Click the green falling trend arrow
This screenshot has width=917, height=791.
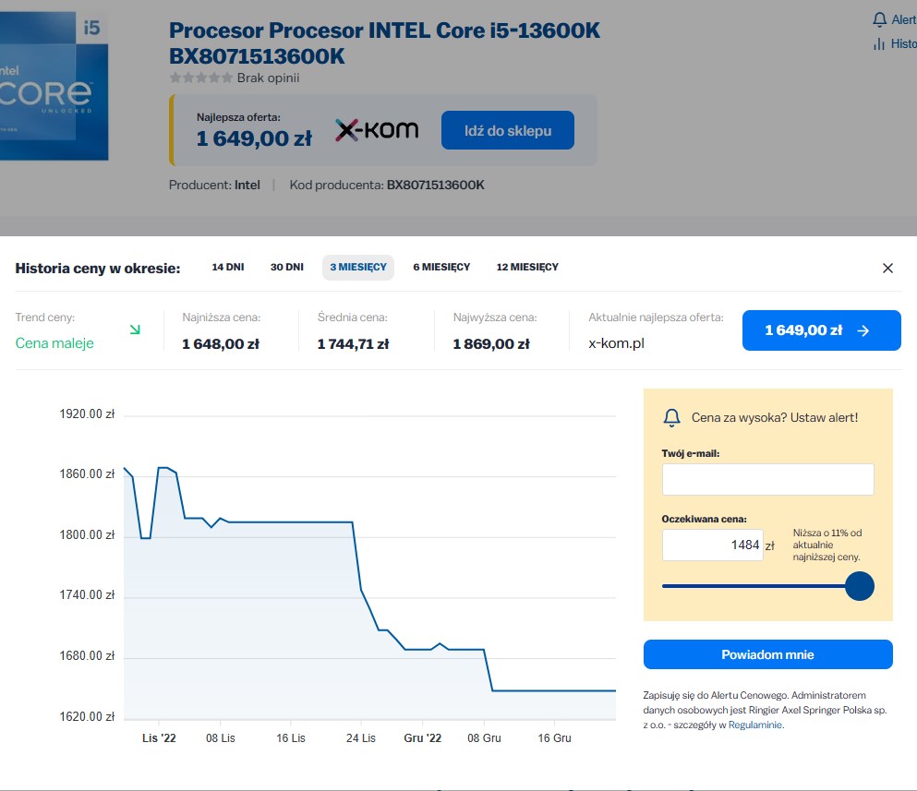click(x=135, y=330)
